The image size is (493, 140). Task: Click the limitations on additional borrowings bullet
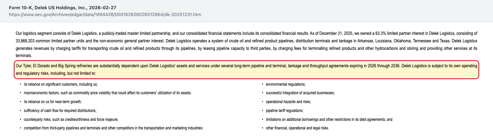[x=329, y=120]
